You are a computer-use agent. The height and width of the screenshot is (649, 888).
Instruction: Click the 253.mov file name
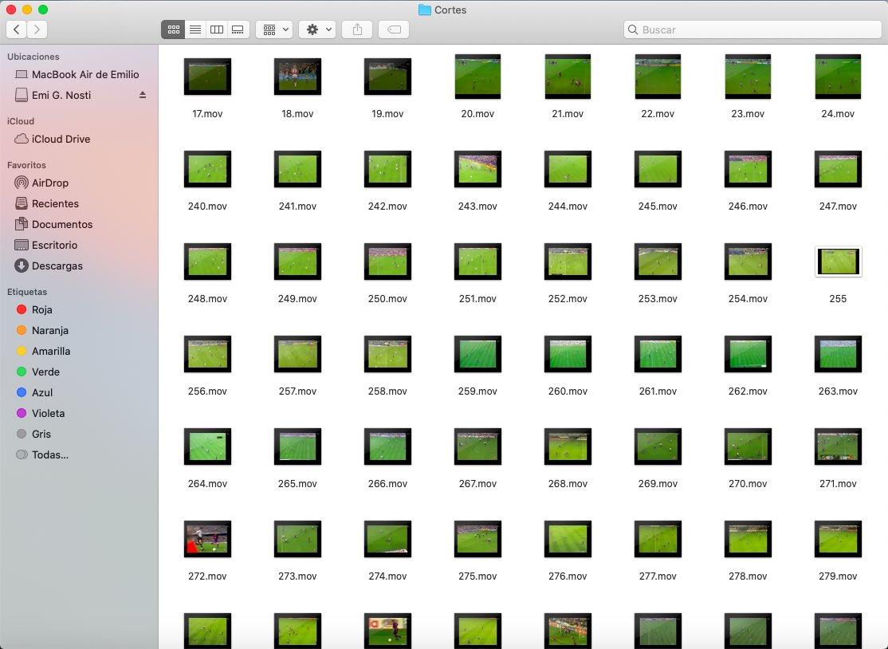pos(658,298)
